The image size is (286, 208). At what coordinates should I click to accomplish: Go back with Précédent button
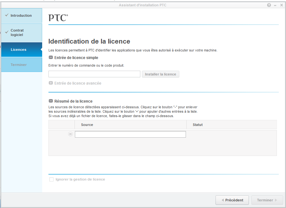coord(232,200)
